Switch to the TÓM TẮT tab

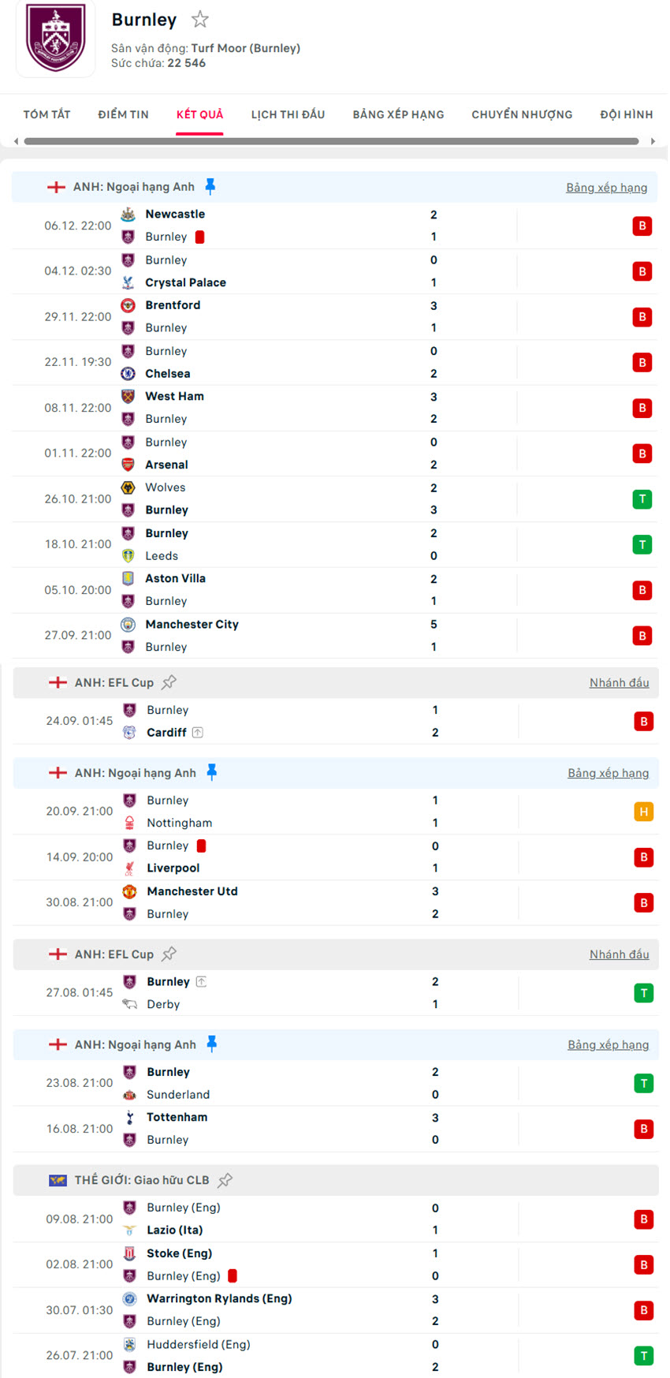47,114
